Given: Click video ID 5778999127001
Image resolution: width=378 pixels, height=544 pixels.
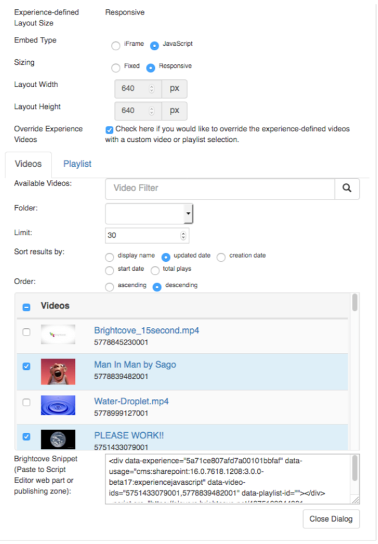Looking at the screenshot, I should coord(121,413).
